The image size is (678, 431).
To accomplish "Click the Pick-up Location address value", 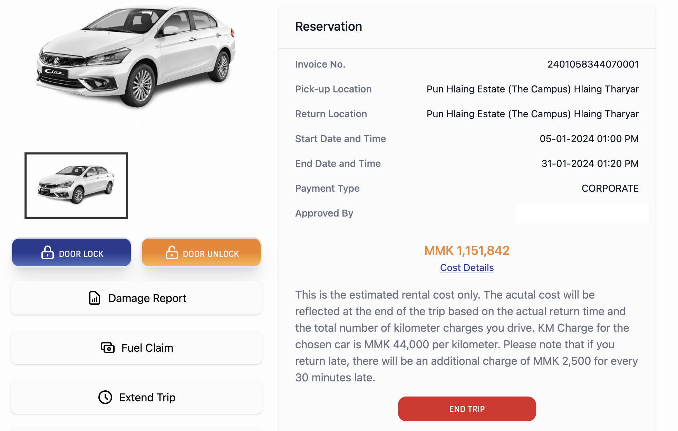I will [x=532, y=89].
